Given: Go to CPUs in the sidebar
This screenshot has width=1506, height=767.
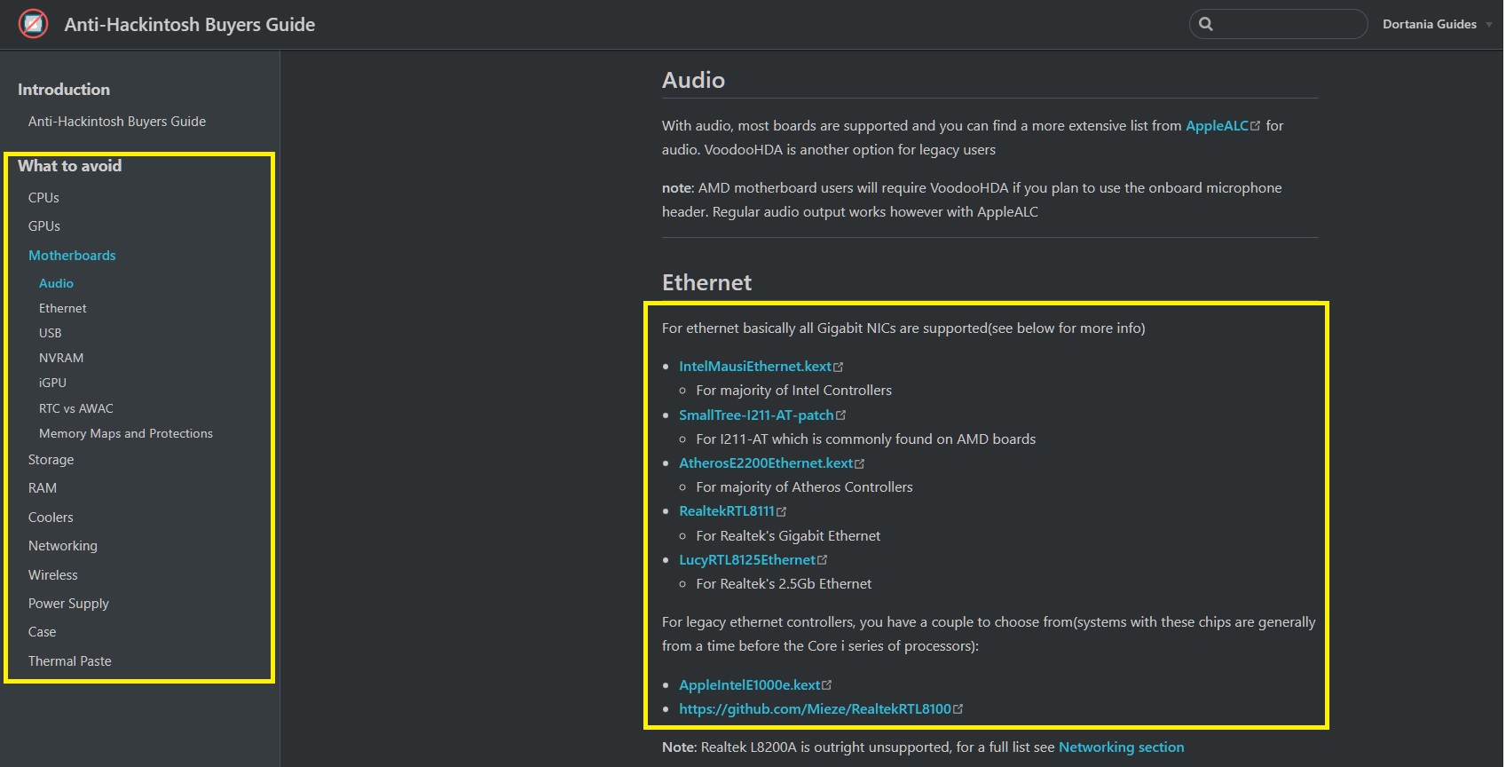Looking at the screenshot, I should tap(43, 198).
